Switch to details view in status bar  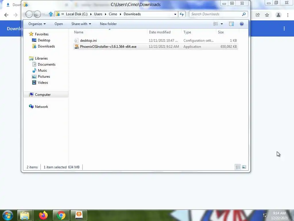click(238, 167)
